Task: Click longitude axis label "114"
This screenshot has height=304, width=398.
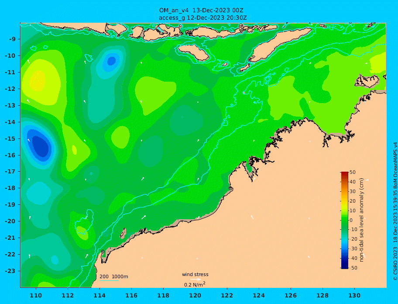Action: pyautogui.click(x=99, y=295)
